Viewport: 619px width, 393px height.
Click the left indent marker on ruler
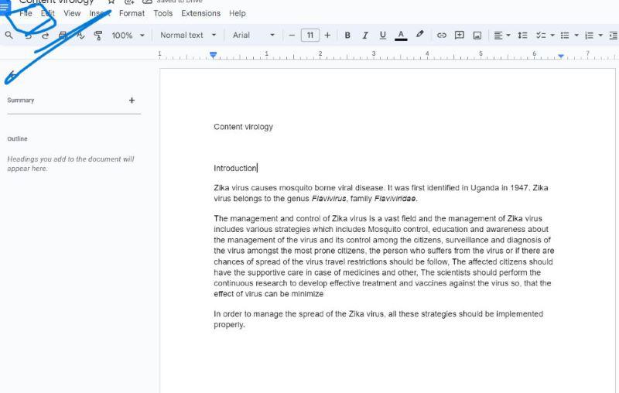214,55
